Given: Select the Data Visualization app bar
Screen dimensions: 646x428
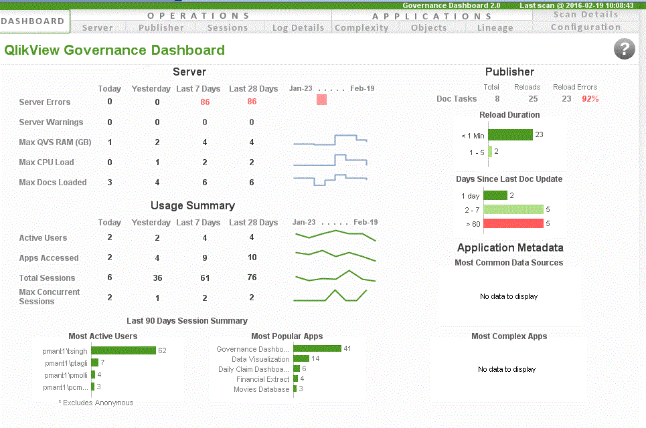Looking at the screenshot, I should point(301,358).
